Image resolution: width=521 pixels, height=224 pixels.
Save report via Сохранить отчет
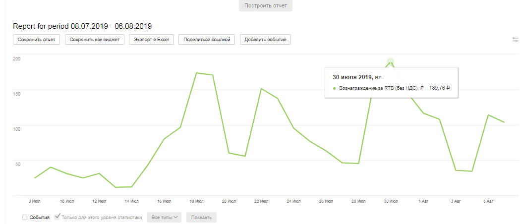click(x=36, y=40)
